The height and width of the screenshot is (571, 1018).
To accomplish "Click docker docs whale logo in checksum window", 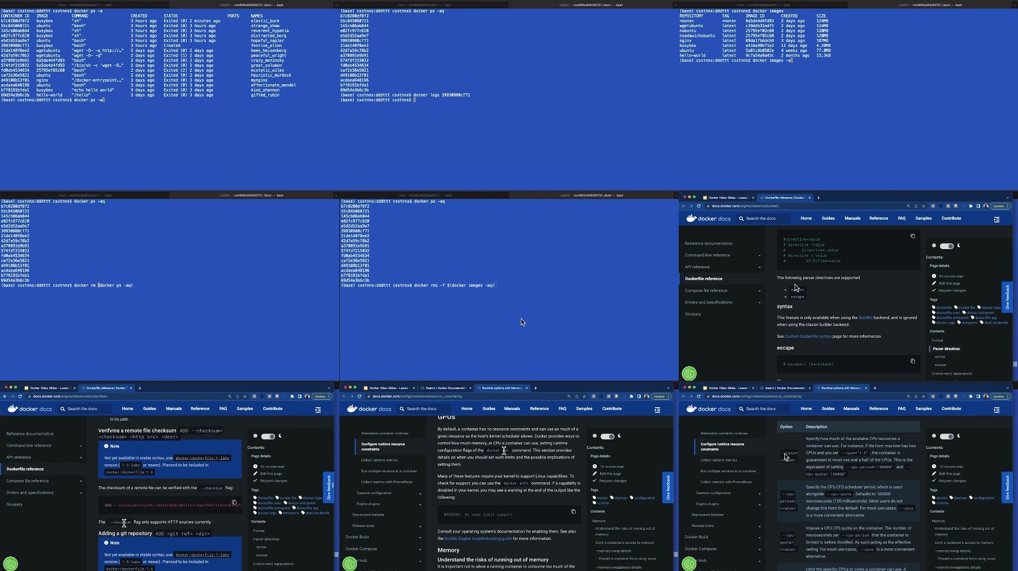I will point(12,408).
